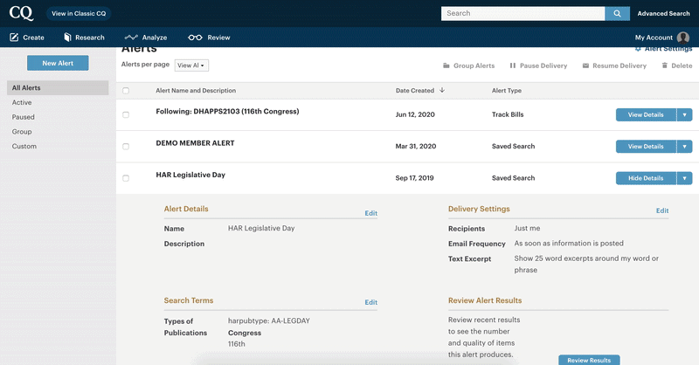699x365 pixels.
Task: Click the search magnifier button
Action: pos(617,13)
